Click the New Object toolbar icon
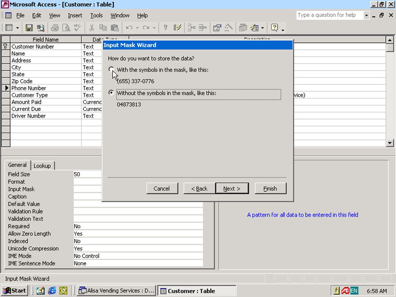 tap(255, 28)
